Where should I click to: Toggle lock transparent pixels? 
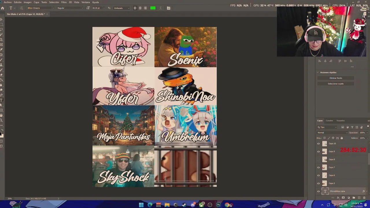pyautogui.click(x=324, y=138)
